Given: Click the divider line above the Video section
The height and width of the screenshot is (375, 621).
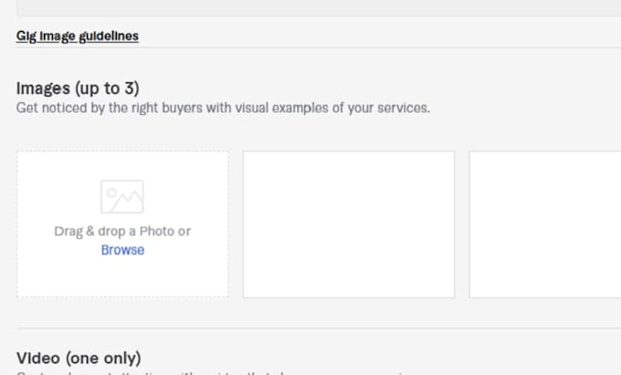Looking at the screenshot, I should click(x=319, y=328).
